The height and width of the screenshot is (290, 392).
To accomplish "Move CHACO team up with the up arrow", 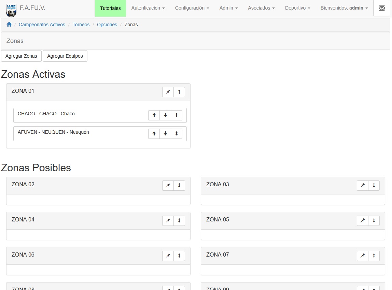I will [x=154, y=115].
